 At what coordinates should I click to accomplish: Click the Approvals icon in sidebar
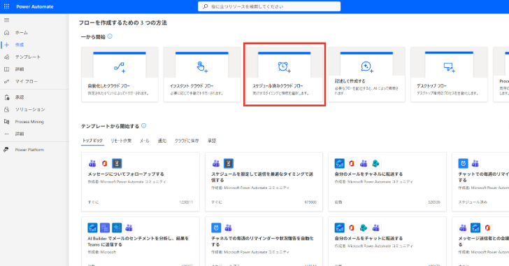click(6, 97)
